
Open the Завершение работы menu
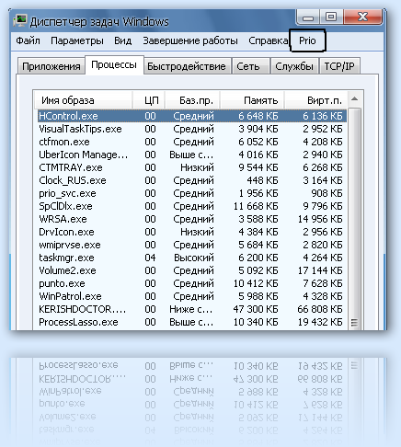click(x=190, y=40)
